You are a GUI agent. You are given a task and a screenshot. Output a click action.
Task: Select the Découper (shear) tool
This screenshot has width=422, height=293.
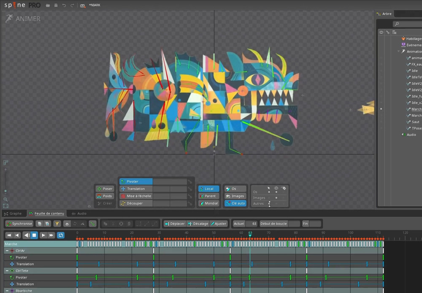(136, 203)
